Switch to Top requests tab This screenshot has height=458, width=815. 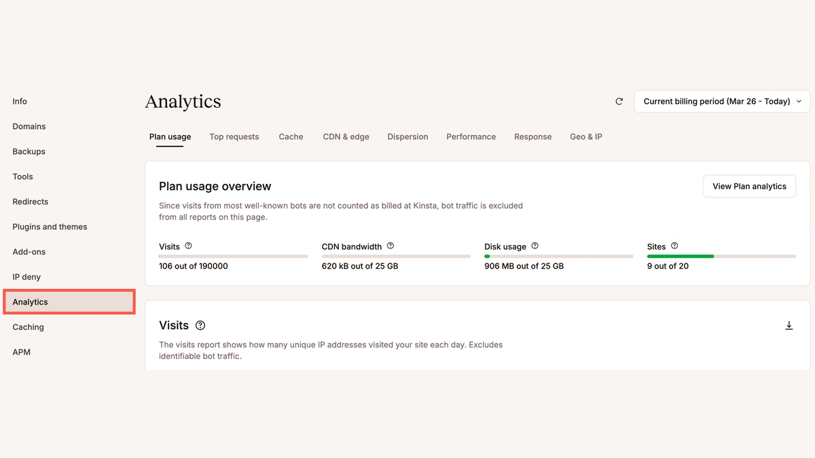coord(234,136)
